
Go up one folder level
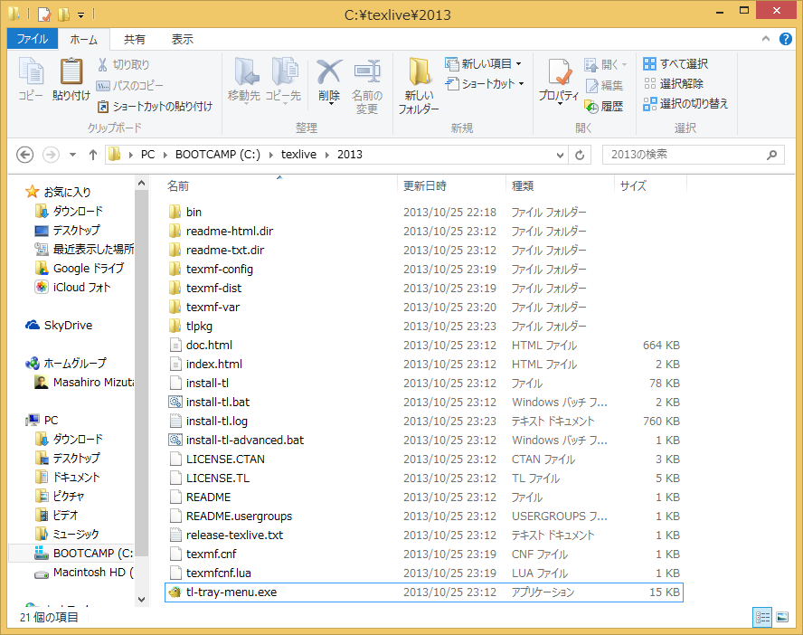92,155
